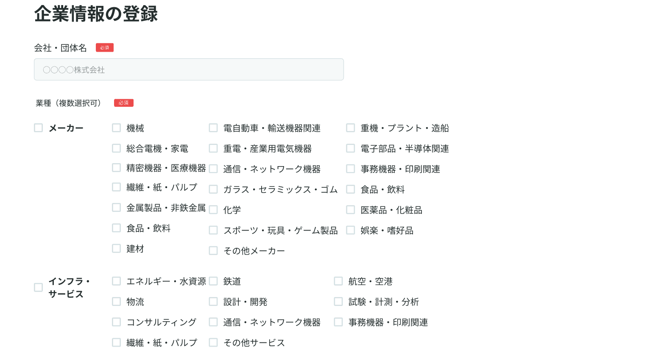Select 電子部品・半導体関連 industry
Viewport: 647px width, 364px height.
point(350,148)
